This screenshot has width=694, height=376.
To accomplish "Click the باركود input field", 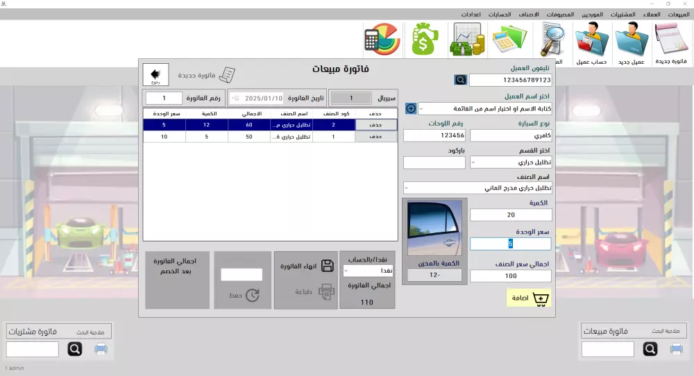I will coord(434,162).
